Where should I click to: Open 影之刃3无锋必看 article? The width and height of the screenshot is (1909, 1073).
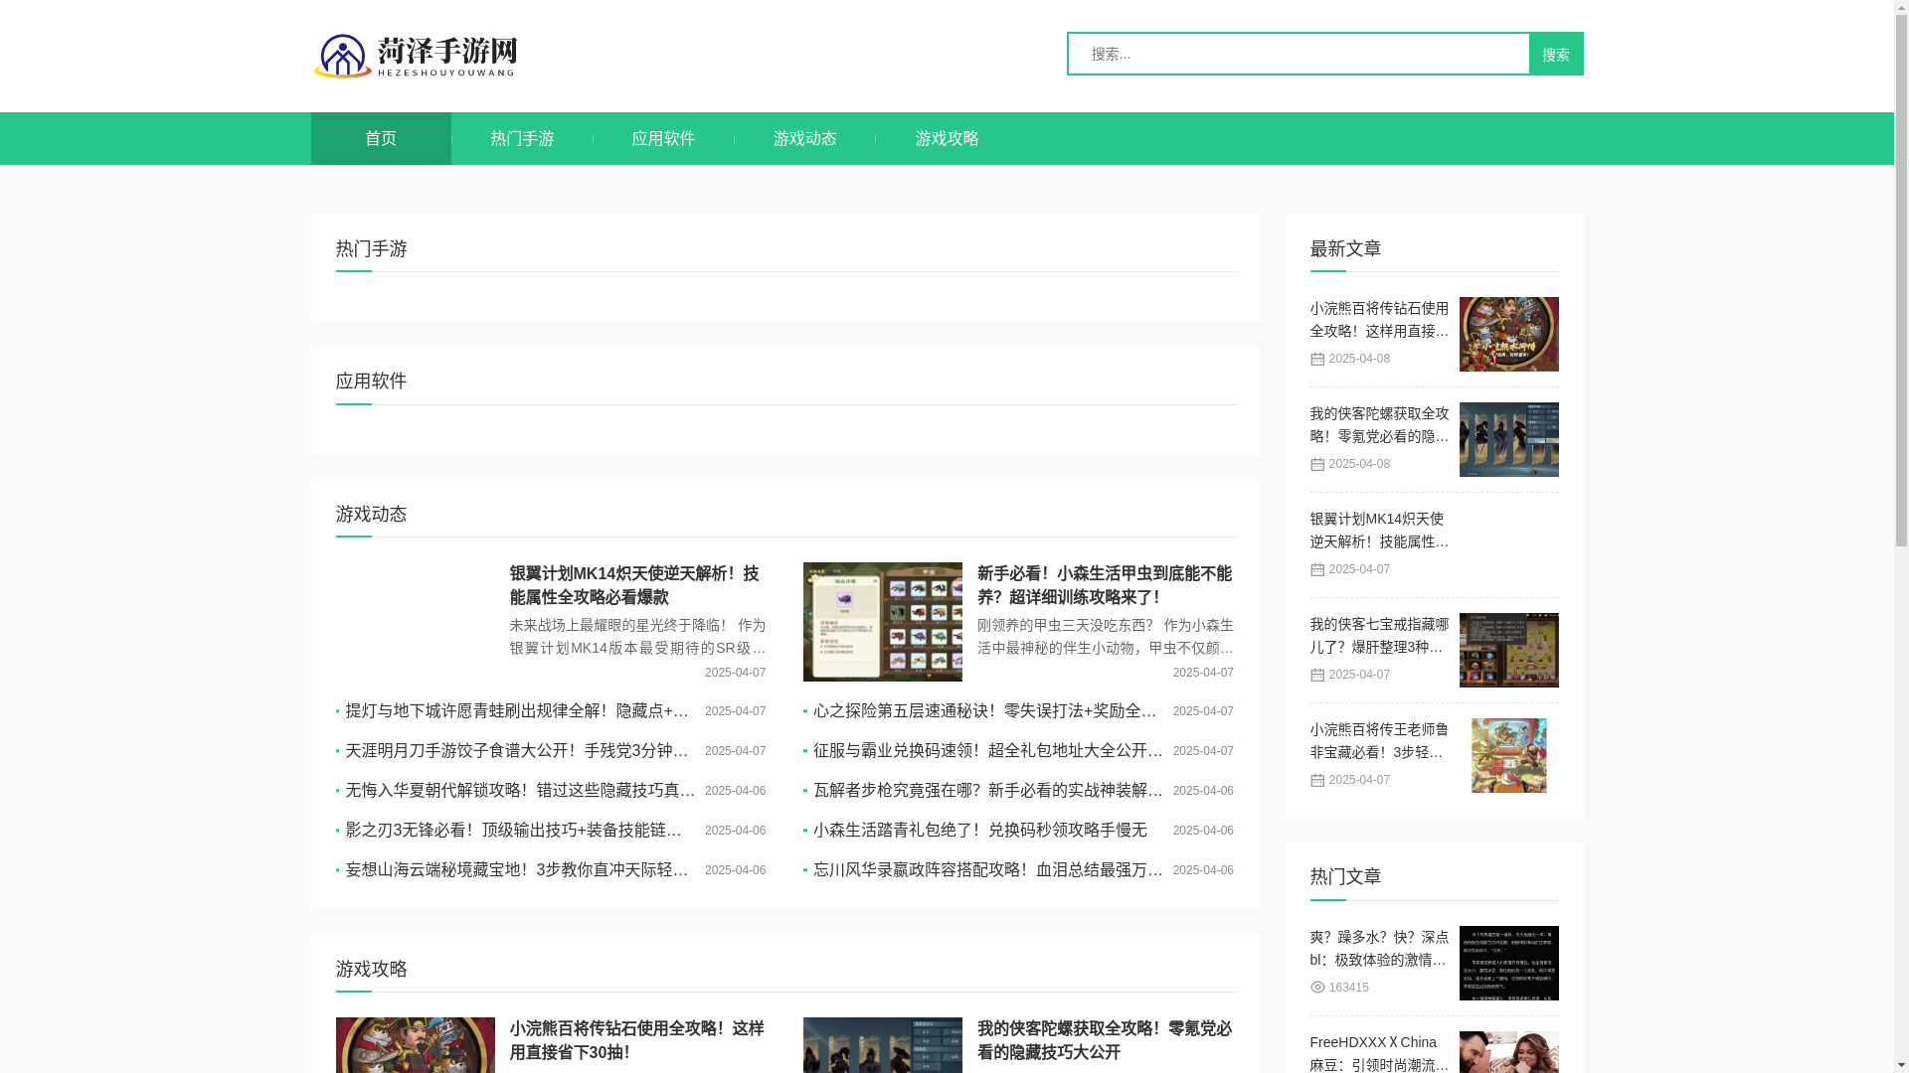coord(514,831)
